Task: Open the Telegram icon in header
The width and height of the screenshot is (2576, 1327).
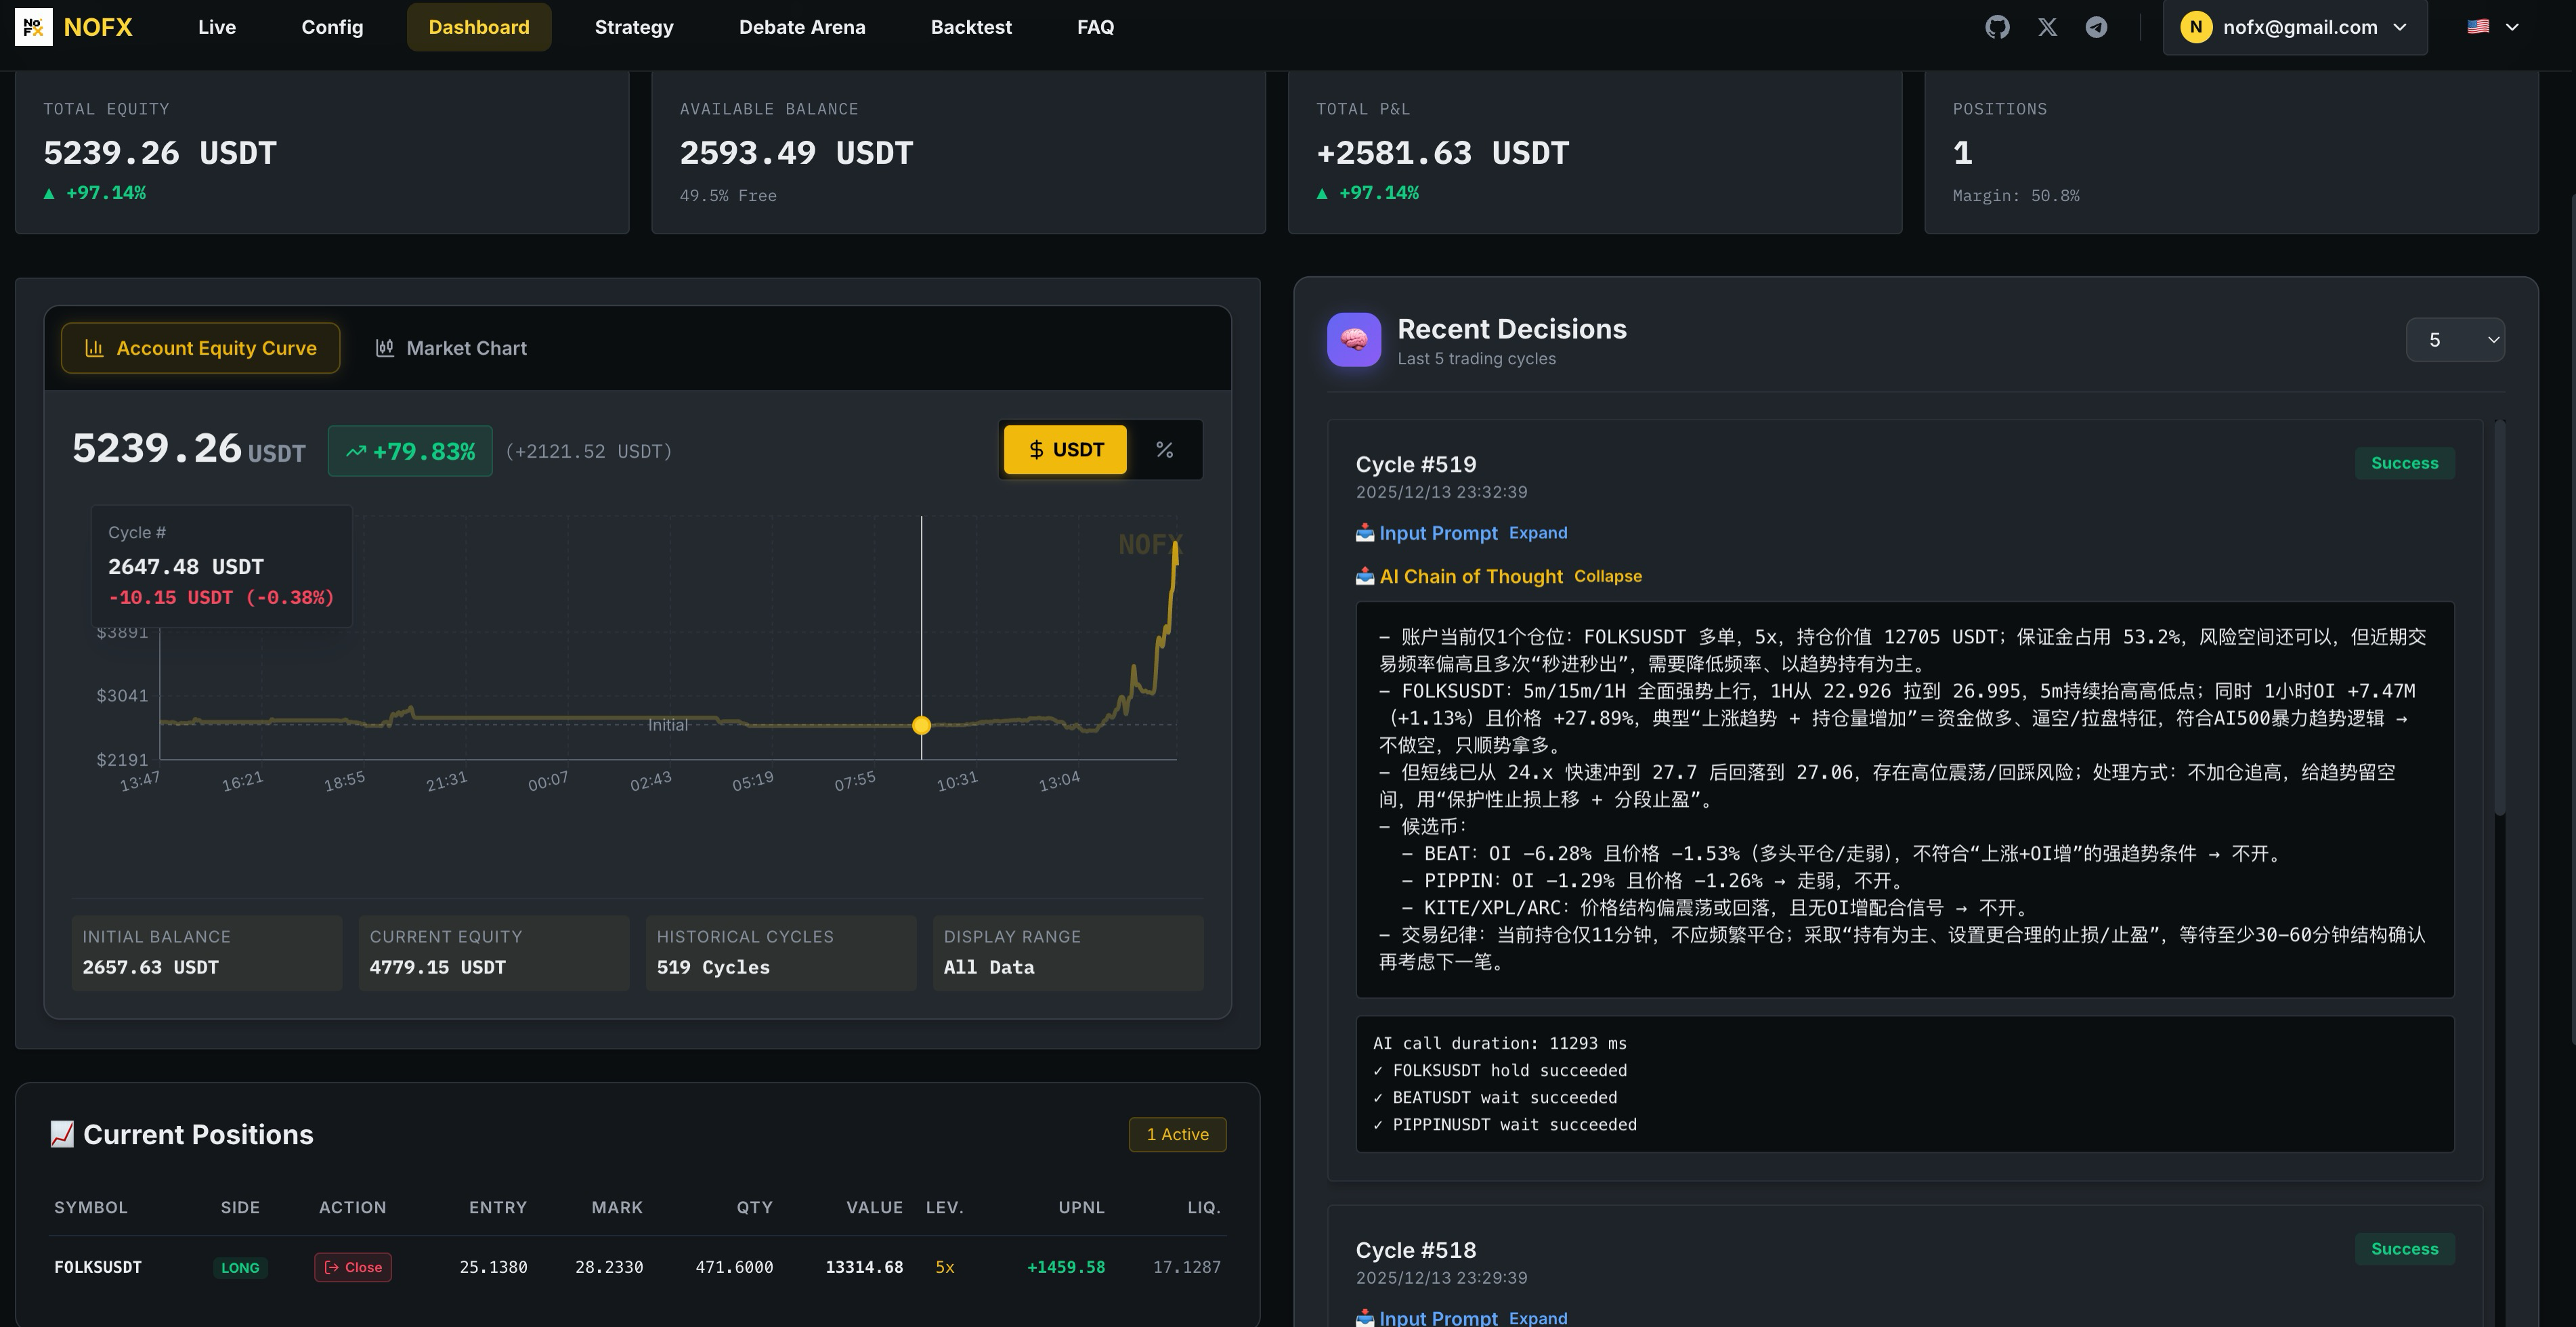Action: 2096,27
